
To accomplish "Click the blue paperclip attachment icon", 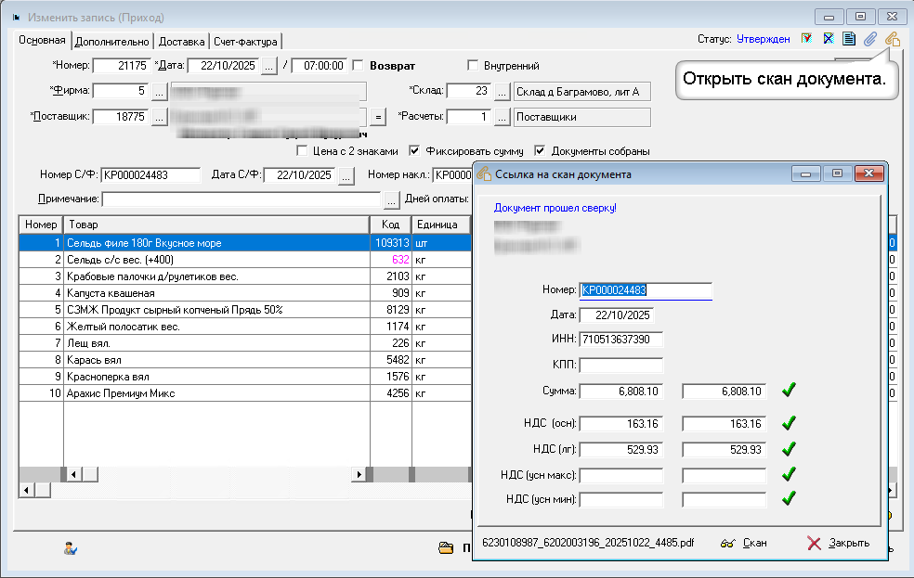I will [x=870, y=39].
